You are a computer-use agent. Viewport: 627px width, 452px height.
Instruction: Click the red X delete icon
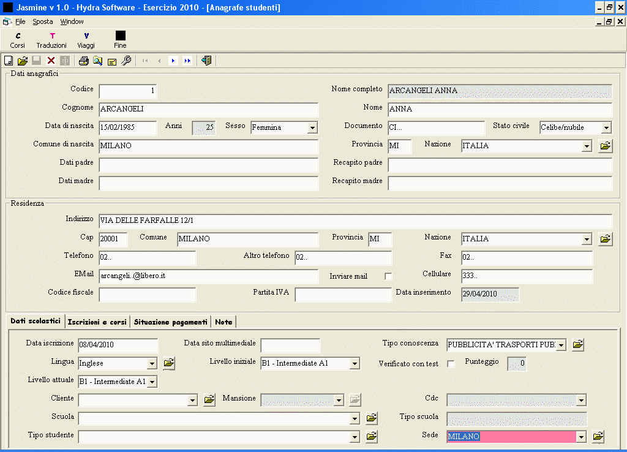coord(51,61)
